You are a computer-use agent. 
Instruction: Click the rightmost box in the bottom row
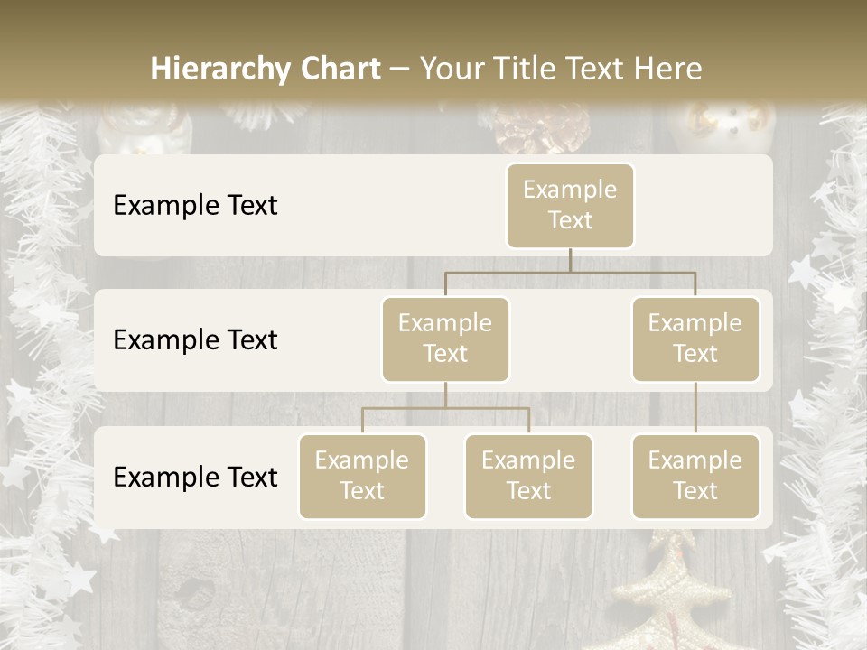(695, 476)
